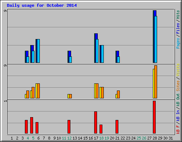Select the "Pages" legend label
The height and width of the screenshot is (142, 182).
click(x=178, y=43)
